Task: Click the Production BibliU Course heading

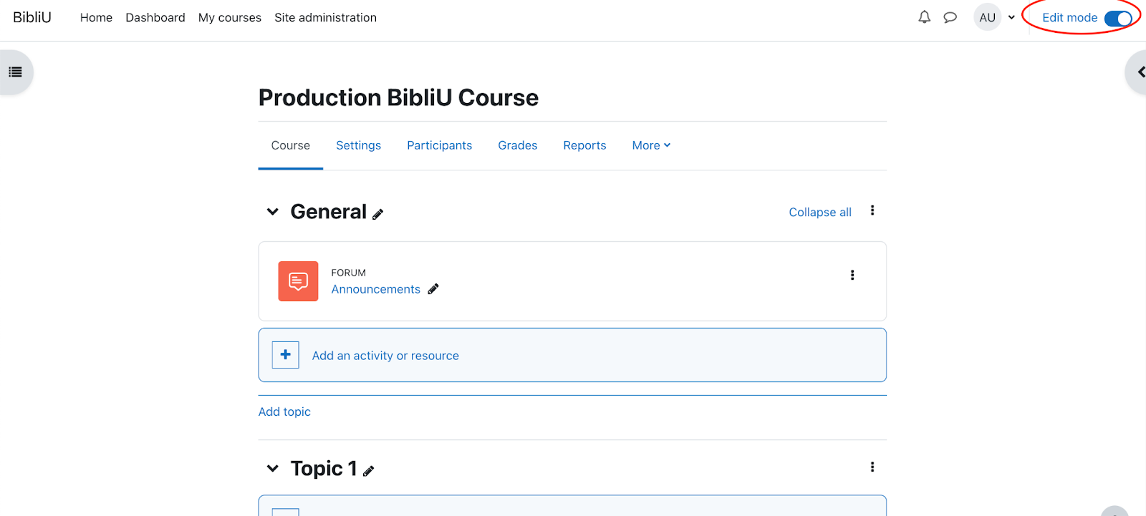Action: pyautogui.click(x=398, y=97)
